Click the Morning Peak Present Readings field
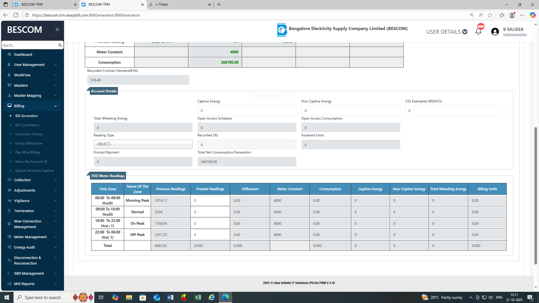 pyautogui.click(x=210, y=201)
